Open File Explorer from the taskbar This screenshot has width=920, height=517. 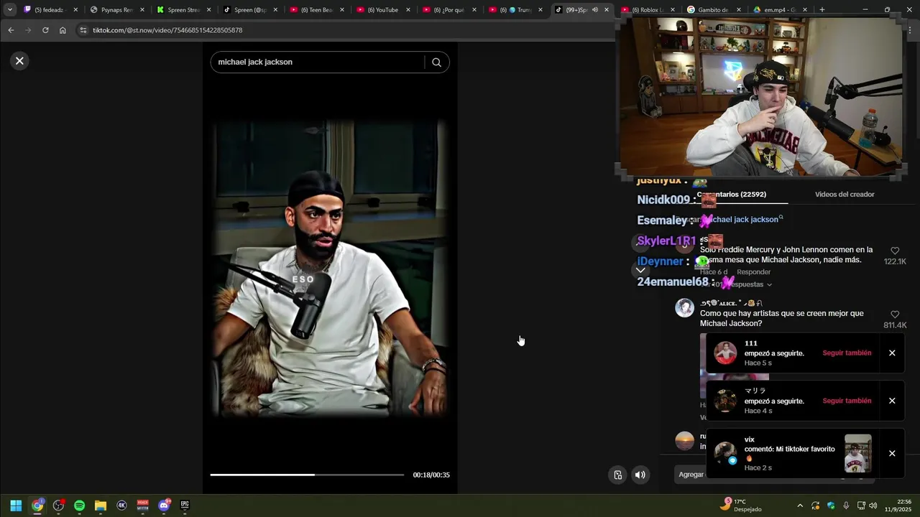[101, 506]
